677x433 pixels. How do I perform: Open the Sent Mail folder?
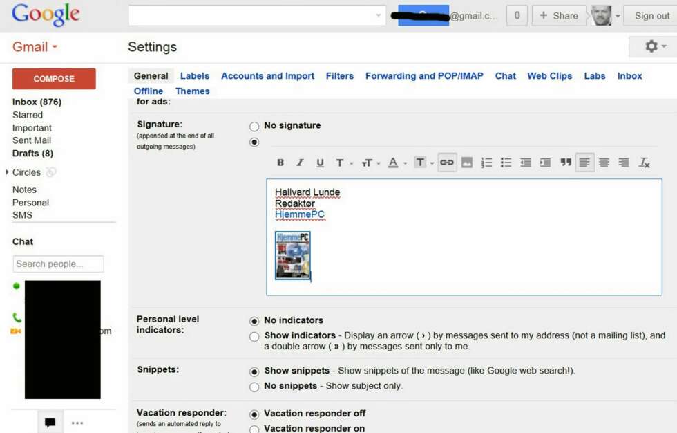32,140
